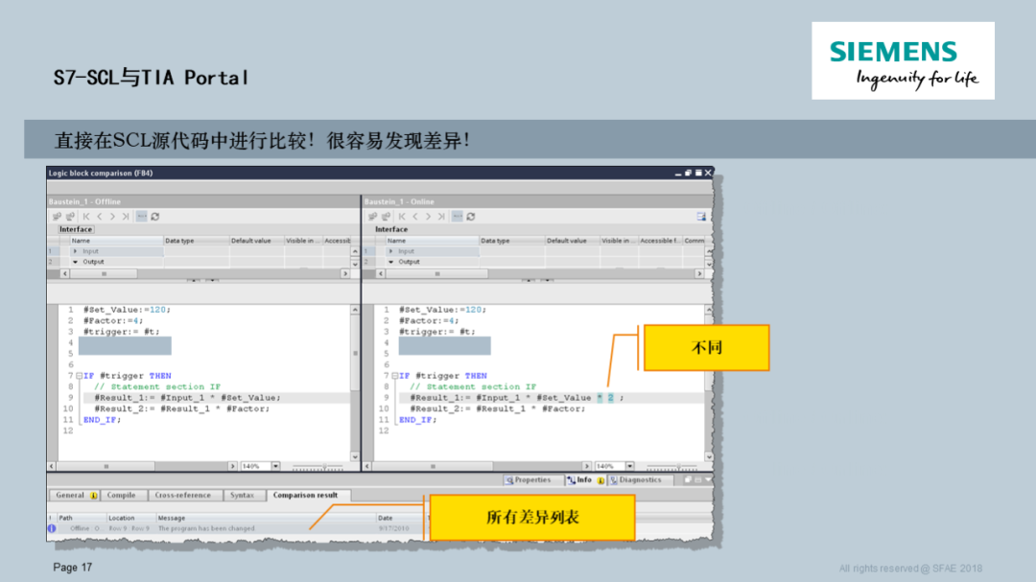Click the inspector window float icon
Image resolution: width=1036 pixels, height=582 pixels.
[688, 480]
